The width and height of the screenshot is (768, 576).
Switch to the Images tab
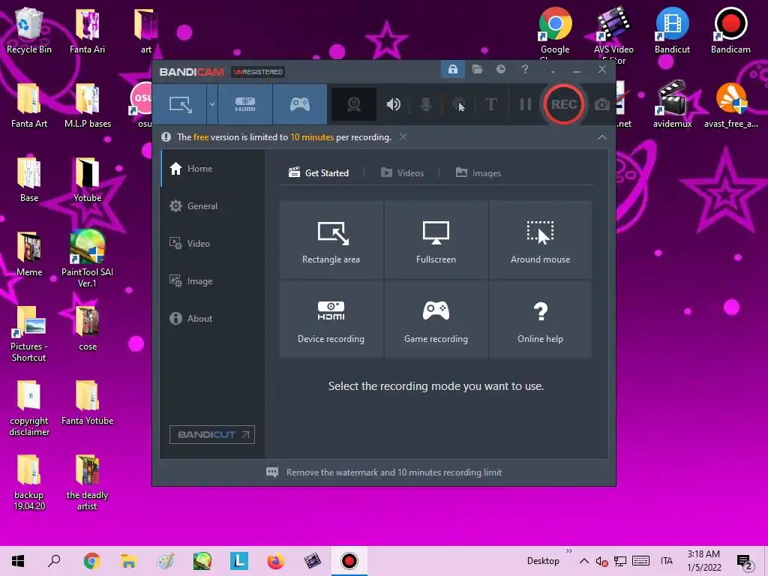coord(478,173)
